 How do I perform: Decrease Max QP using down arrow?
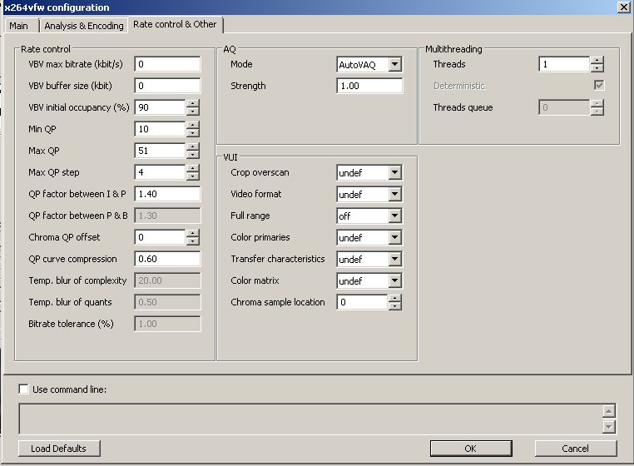click(x=193, y=155)
